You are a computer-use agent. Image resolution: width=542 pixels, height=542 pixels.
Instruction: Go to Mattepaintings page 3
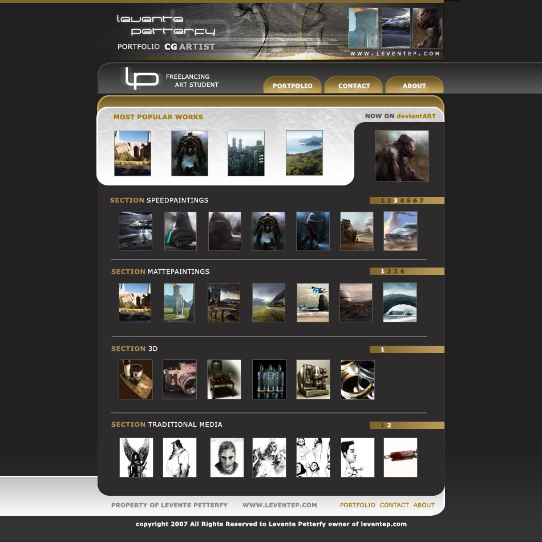pos(395,272)
